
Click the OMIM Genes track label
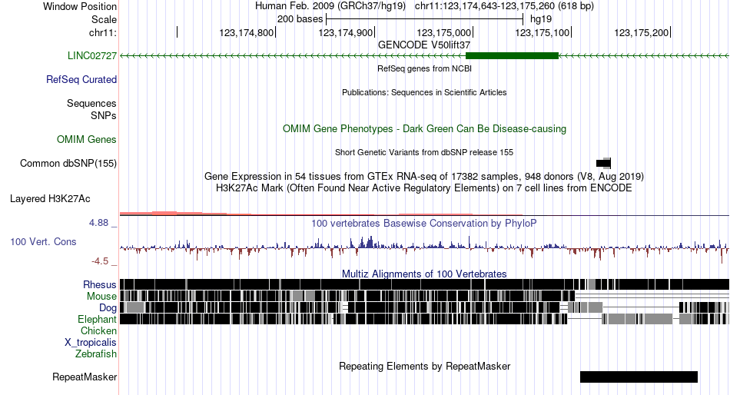87,140
